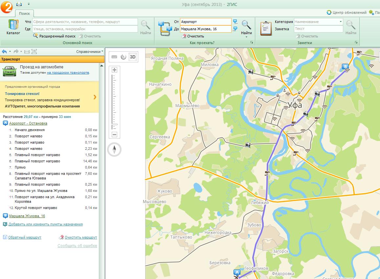Click the До destination field Маршала Жукова, 16
Image resolution: width=380 pixels, height=279 pixels.
point(206,29)
